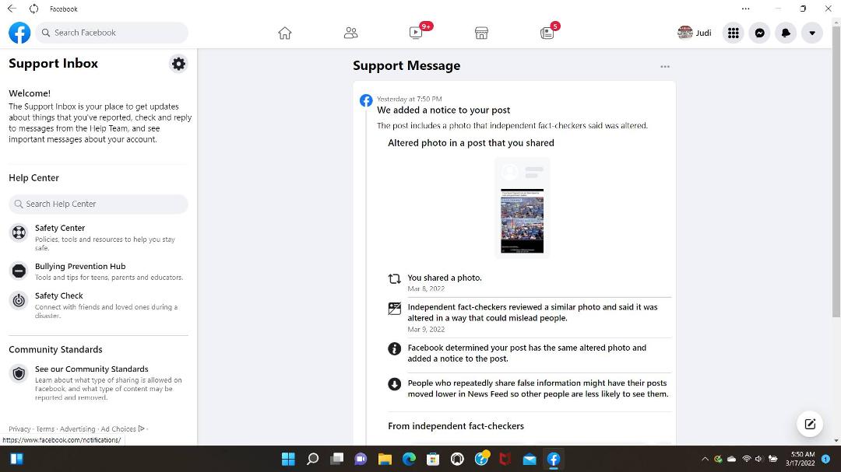Open Microsoft Edge from the taskbar
The height and width of the screenshot is (472, 841).
pos(410,459)
